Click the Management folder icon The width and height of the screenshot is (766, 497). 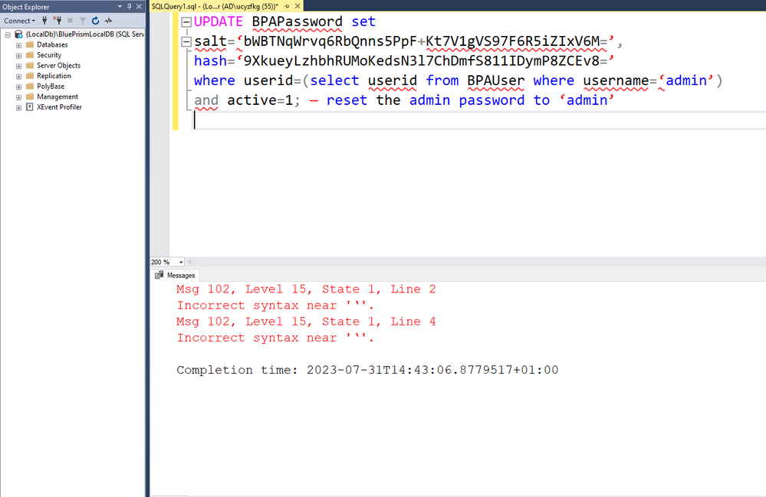tap(30, 96)
